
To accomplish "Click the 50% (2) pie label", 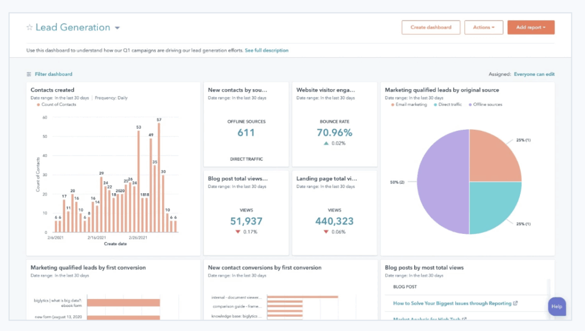I will tap(397, 182).
